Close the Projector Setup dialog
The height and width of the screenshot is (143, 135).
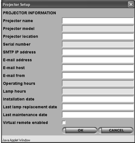(131, 4)
